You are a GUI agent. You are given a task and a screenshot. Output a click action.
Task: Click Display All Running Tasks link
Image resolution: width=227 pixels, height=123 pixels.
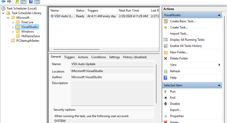point(187,40)
